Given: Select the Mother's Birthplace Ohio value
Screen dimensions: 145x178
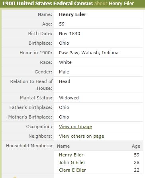Looking at the screenshot, I should [64, 117].
